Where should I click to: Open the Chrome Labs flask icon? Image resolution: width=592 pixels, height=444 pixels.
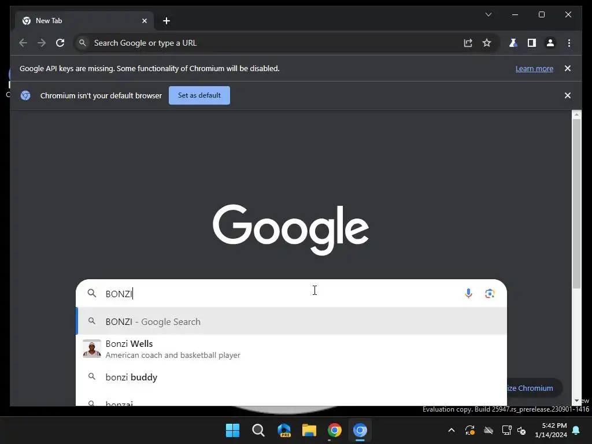tap(513, 43)
